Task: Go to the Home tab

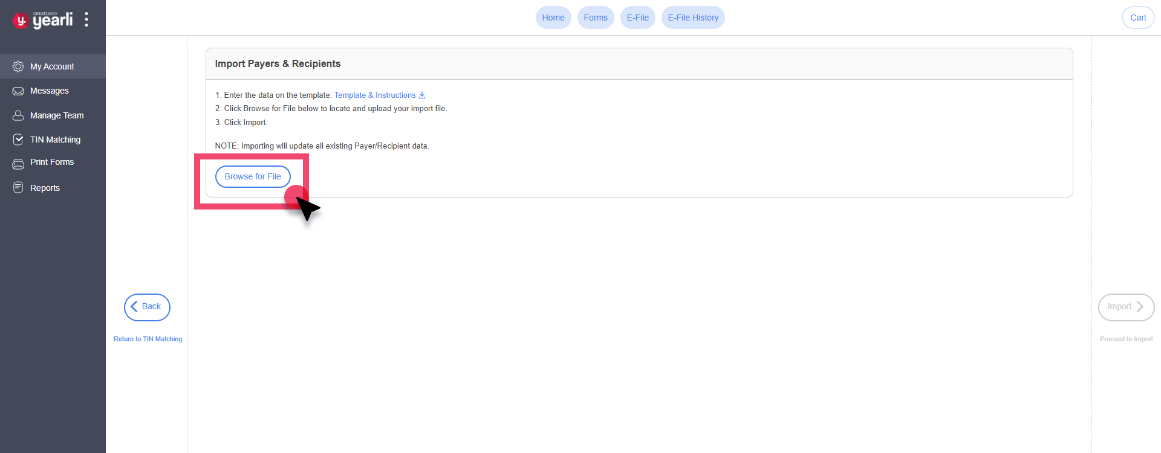Action: pyautogui.click(x=553, y=18)
